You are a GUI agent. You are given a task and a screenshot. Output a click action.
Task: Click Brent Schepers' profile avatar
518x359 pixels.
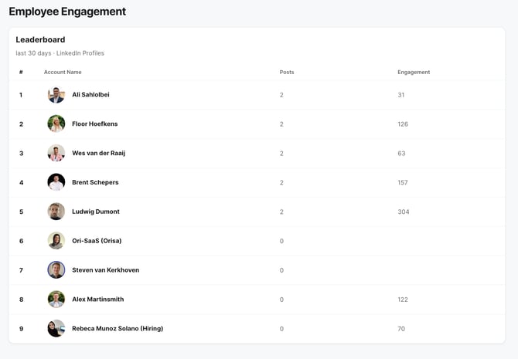tap(56, 182)
